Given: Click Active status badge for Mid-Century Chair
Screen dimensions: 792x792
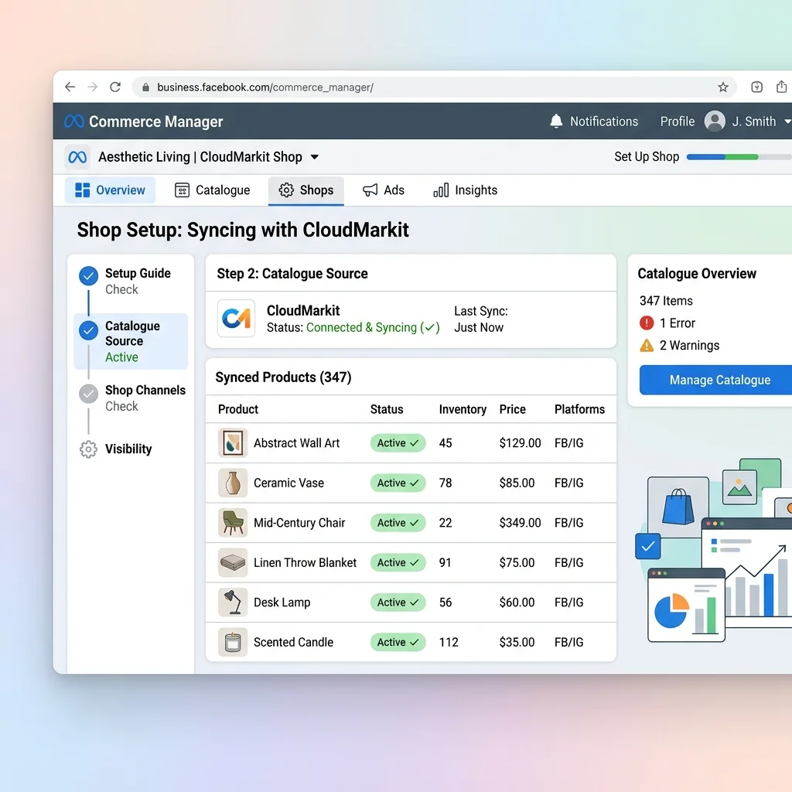Looking at the screenshot, I should (398, 523).
